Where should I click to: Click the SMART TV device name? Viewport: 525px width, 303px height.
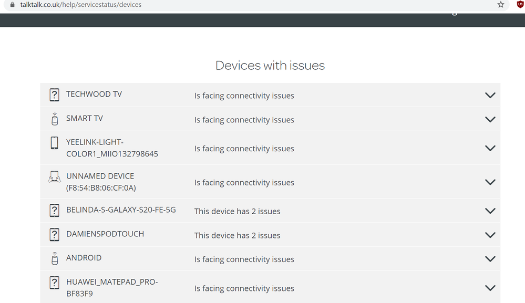(85, 118)
